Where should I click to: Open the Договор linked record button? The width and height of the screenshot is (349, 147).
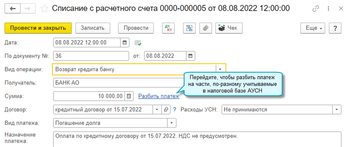pos(166,109)
